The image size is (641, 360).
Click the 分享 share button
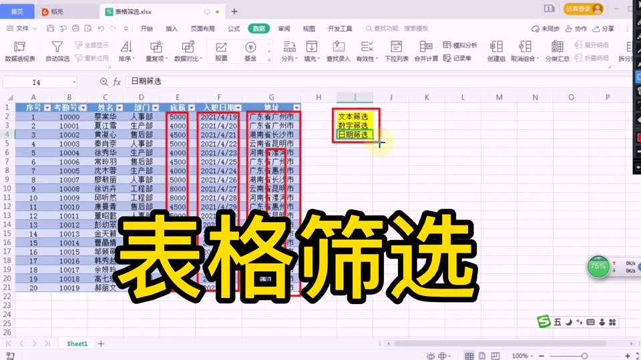coord(604,29)
